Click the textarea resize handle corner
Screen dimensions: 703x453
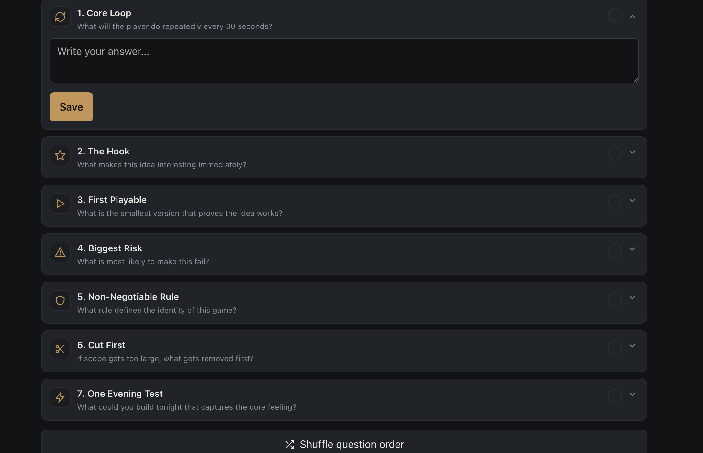636,80
